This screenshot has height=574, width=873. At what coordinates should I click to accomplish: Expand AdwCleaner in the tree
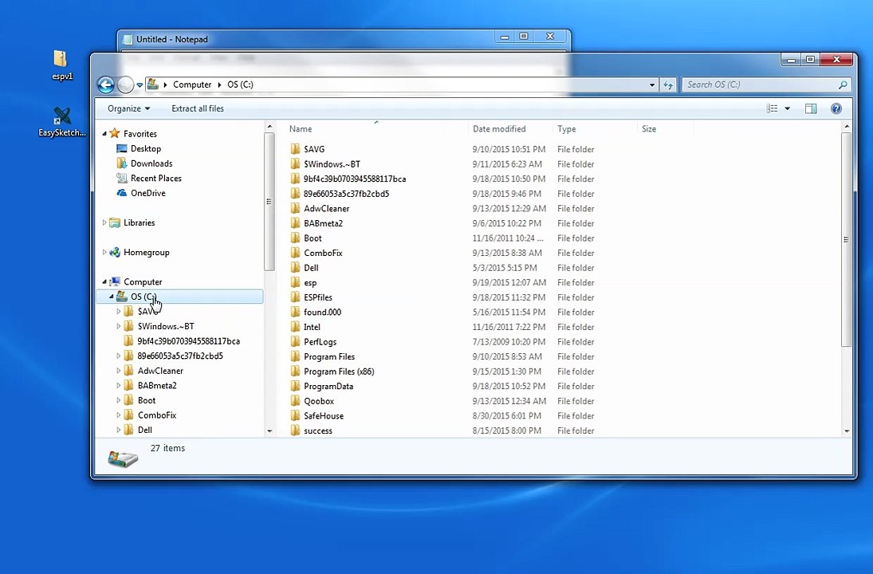[119, 371]
